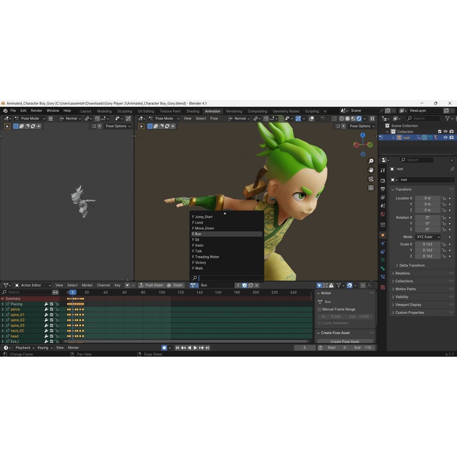Open rotation Mode XYZ Euler dropdown
This screenshot has height=457, width=457.
coord(427,237)
